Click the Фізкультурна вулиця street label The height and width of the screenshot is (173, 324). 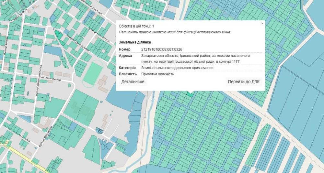point(78,43)
